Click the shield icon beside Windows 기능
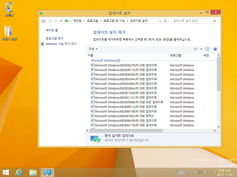The image size is (237, 177). coord(42,44)
